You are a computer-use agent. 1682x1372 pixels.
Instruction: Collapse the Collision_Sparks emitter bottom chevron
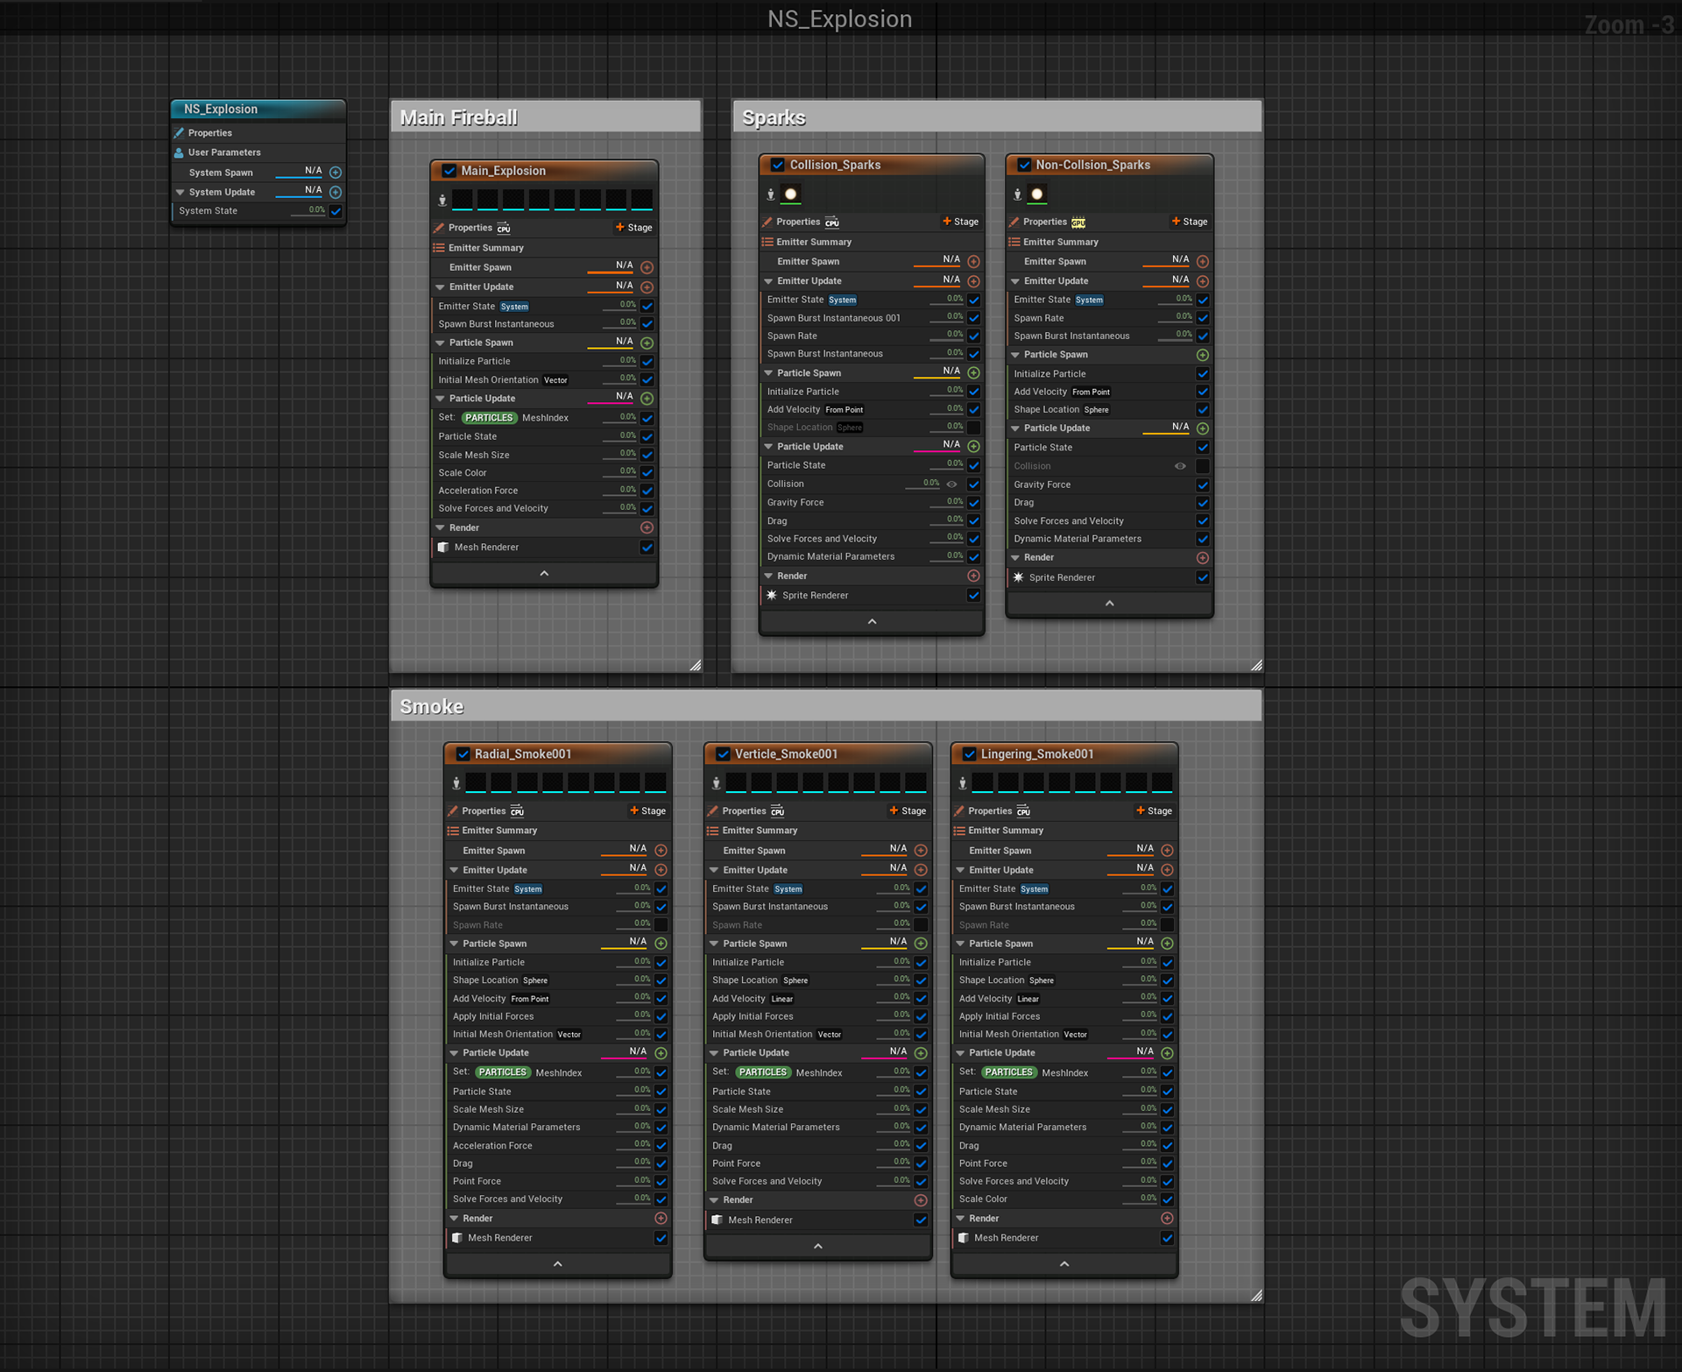point(871,621)
